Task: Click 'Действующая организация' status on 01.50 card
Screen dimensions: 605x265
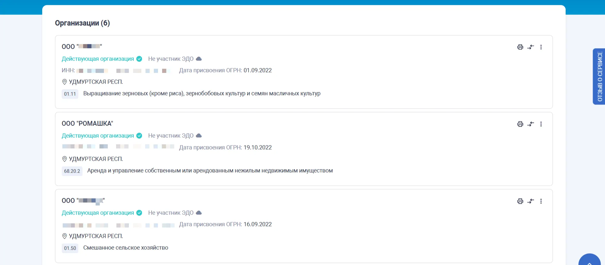Action: [x=98, y=213]
